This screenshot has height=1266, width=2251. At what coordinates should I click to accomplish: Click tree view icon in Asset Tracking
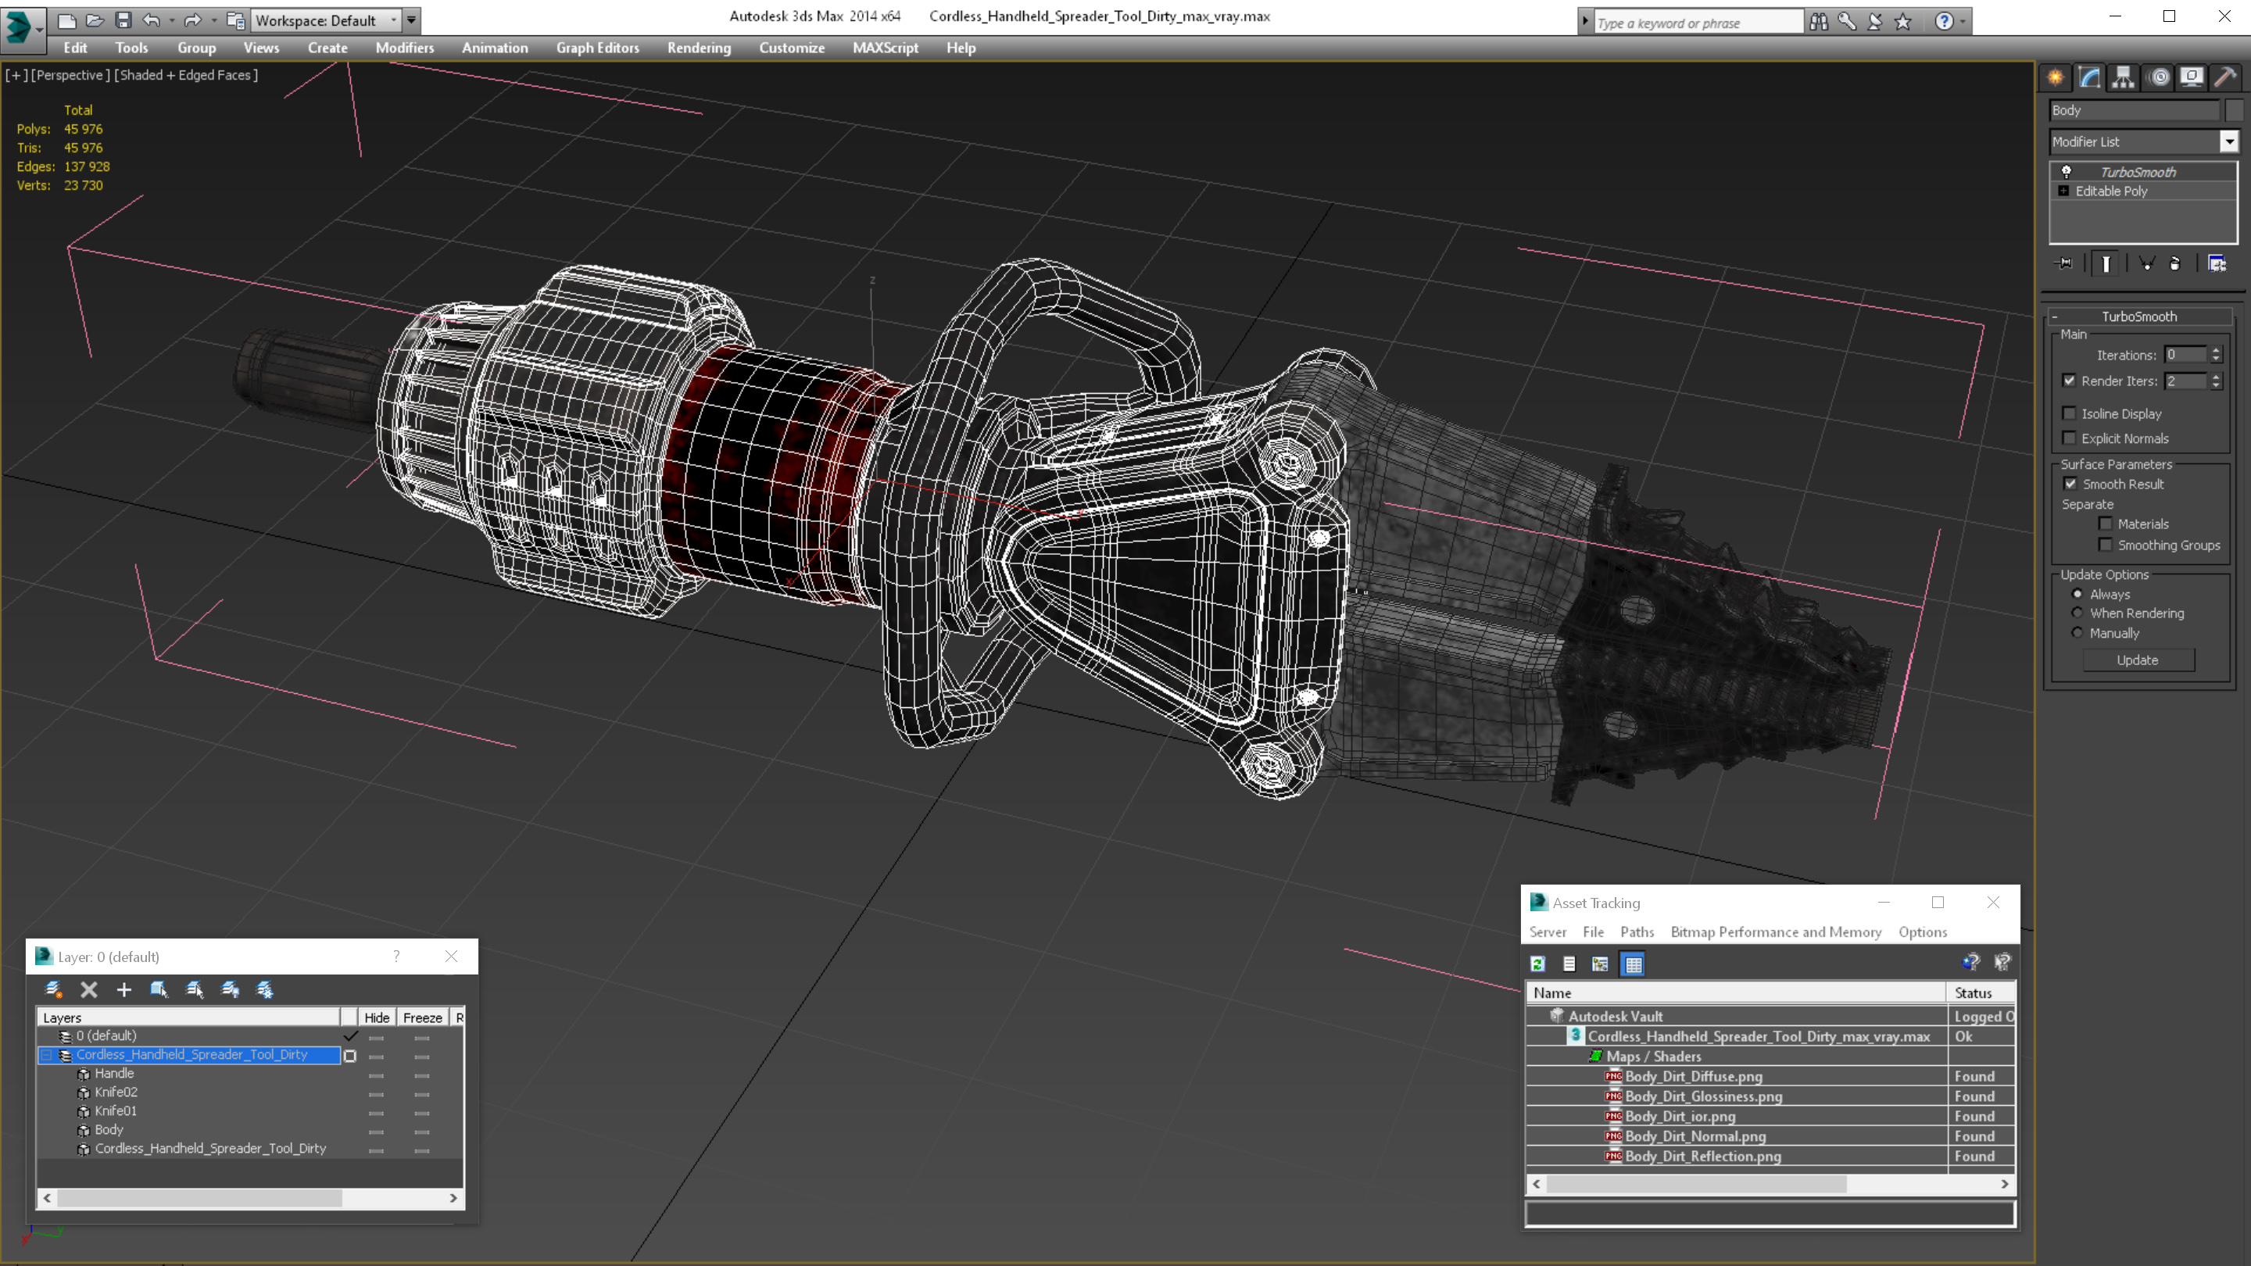pyautogui.click(x=1600, y=964)
